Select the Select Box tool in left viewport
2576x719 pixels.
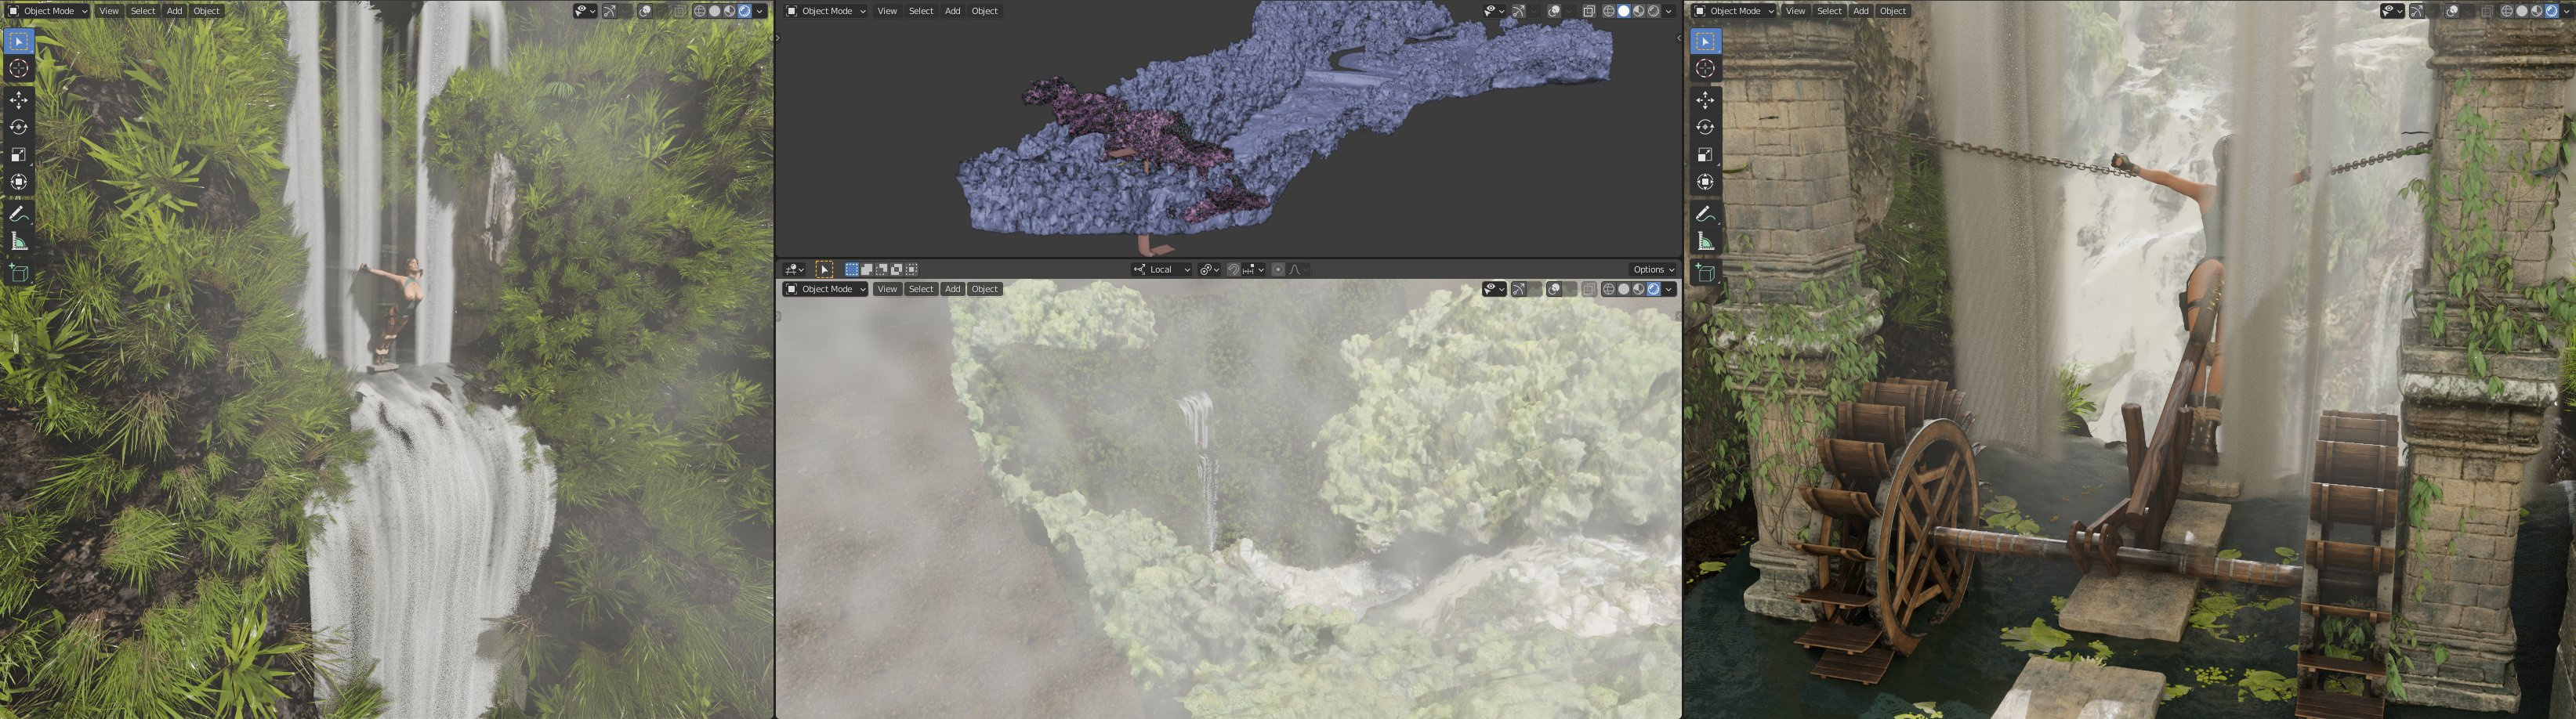coord(19,41)
